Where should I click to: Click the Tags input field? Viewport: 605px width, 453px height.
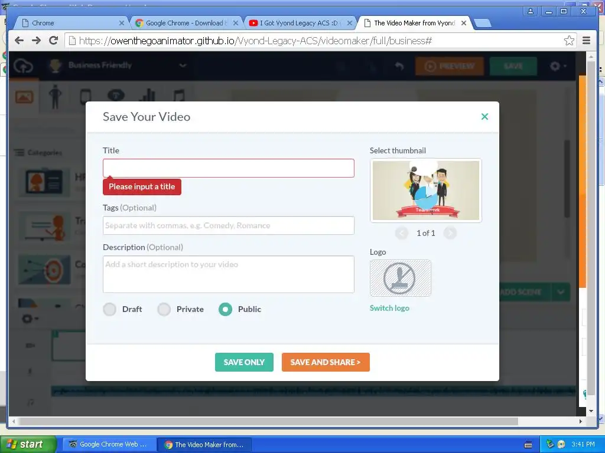point(229,225)
